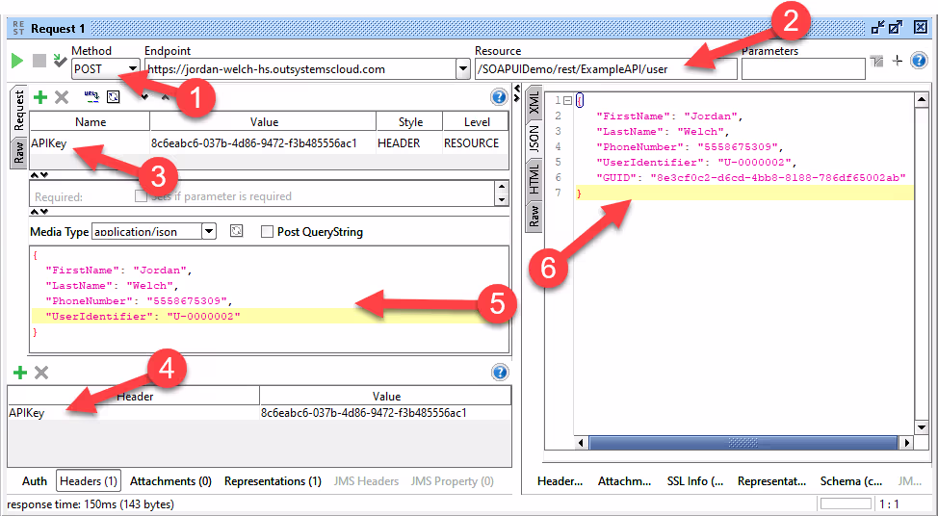
Task: Click the update/refresh parameters icon beside the URL icon
Action: (x=113, y=96)
